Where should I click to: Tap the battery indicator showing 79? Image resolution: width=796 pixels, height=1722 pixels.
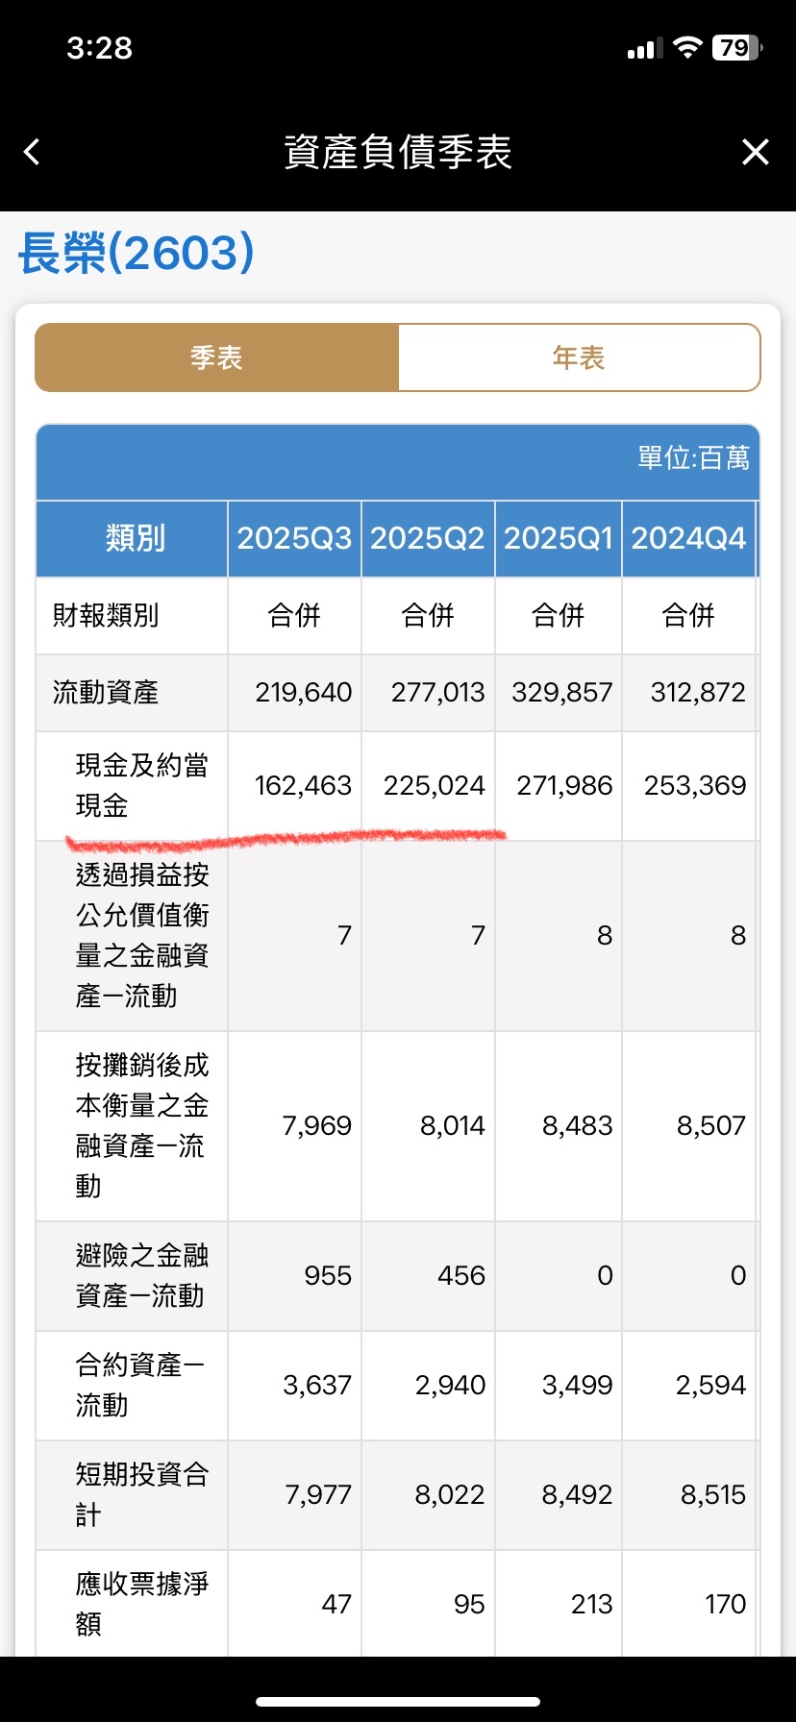coord(737,48)
